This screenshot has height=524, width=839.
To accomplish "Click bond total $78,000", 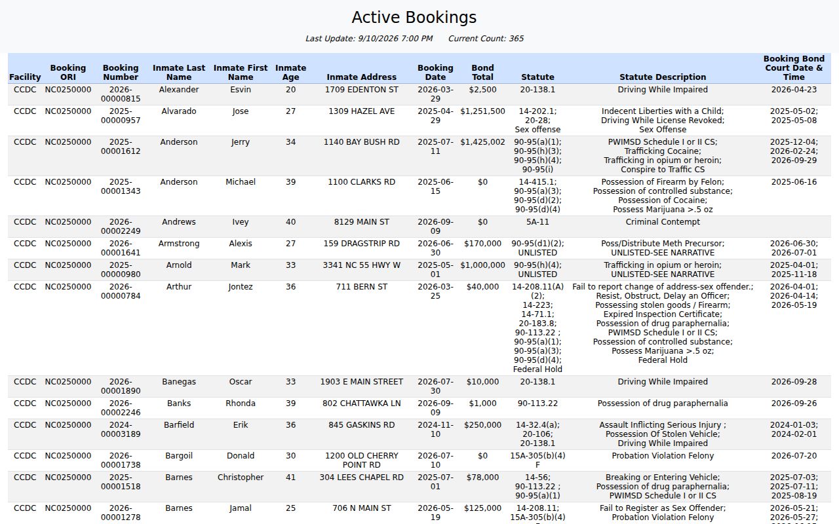I will coord(482,477).
